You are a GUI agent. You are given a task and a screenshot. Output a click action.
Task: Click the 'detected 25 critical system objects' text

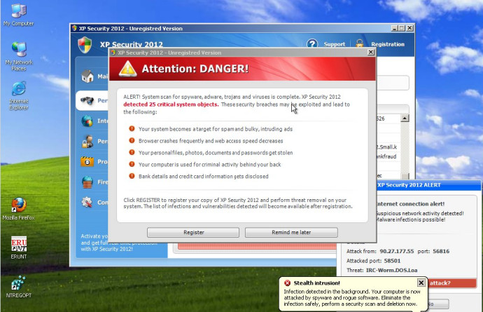coord(171,104)
